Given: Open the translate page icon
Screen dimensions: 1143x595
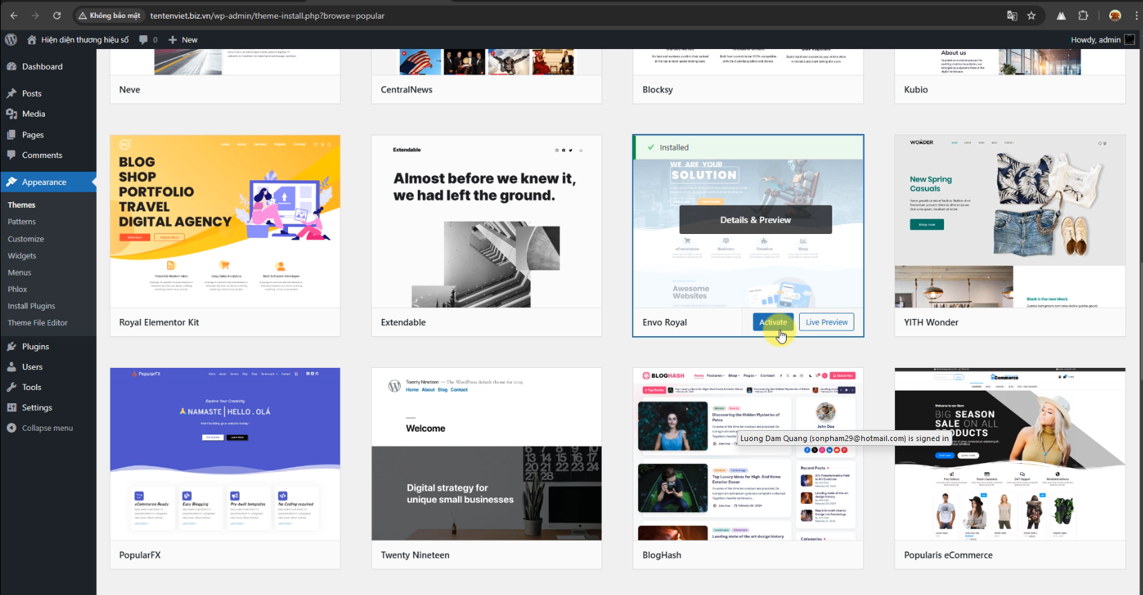Looking at the screenshot, I should [x=1012, y=15].
